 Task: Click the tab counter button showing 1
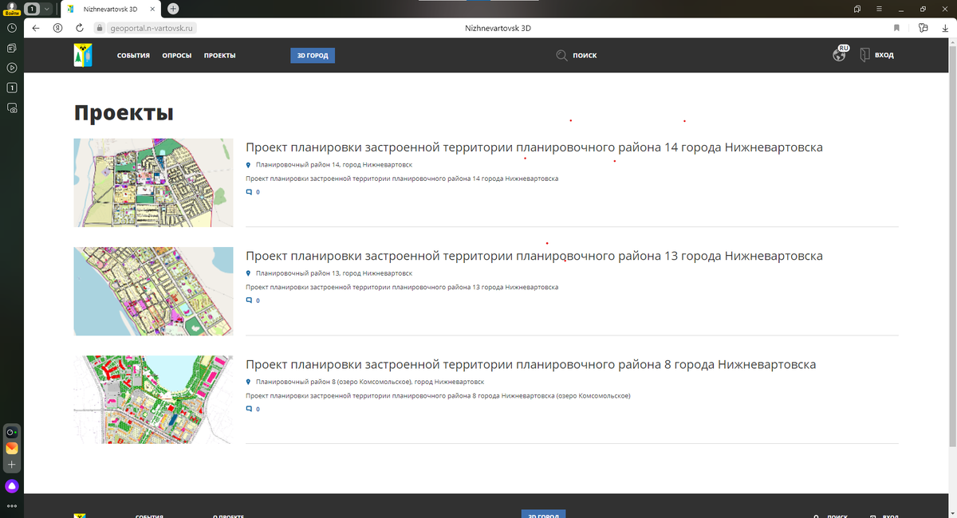point(33,9)
